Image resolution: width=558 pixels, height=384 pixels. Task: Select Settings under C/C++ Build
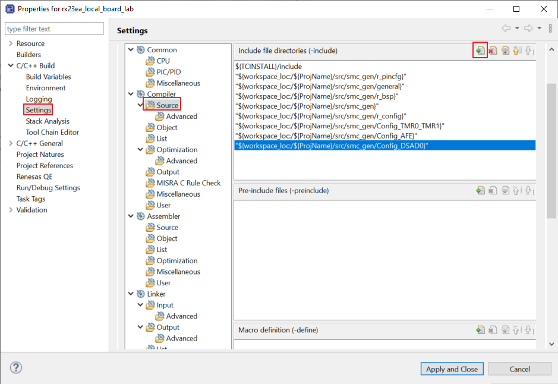coord(39,110)
